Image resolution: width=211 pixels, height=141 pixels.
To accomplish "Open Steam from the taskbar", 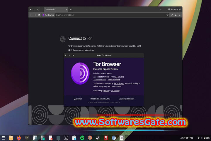I will tap(98, 138).
